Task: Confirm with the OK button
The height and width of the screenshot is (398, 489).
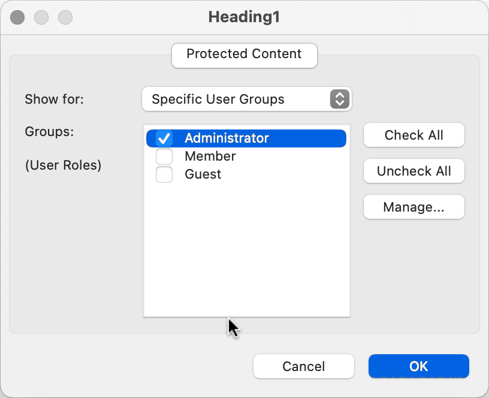Action: click(x=418, y=366)
